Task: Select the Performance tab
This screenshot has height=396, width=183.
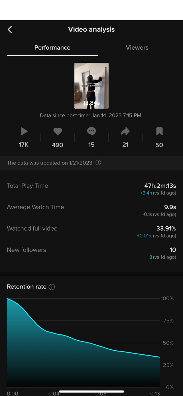Action: [x=52, y=48]
